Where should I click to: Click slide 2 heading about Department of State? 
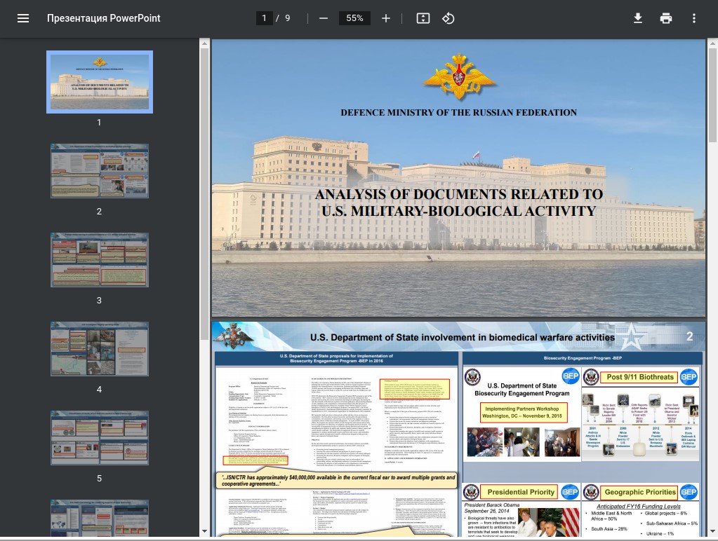point(462,338)
